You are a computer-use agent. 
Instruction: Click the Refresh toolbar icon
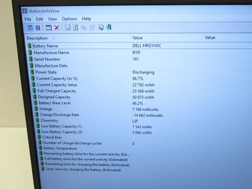[x=76, y=27]
